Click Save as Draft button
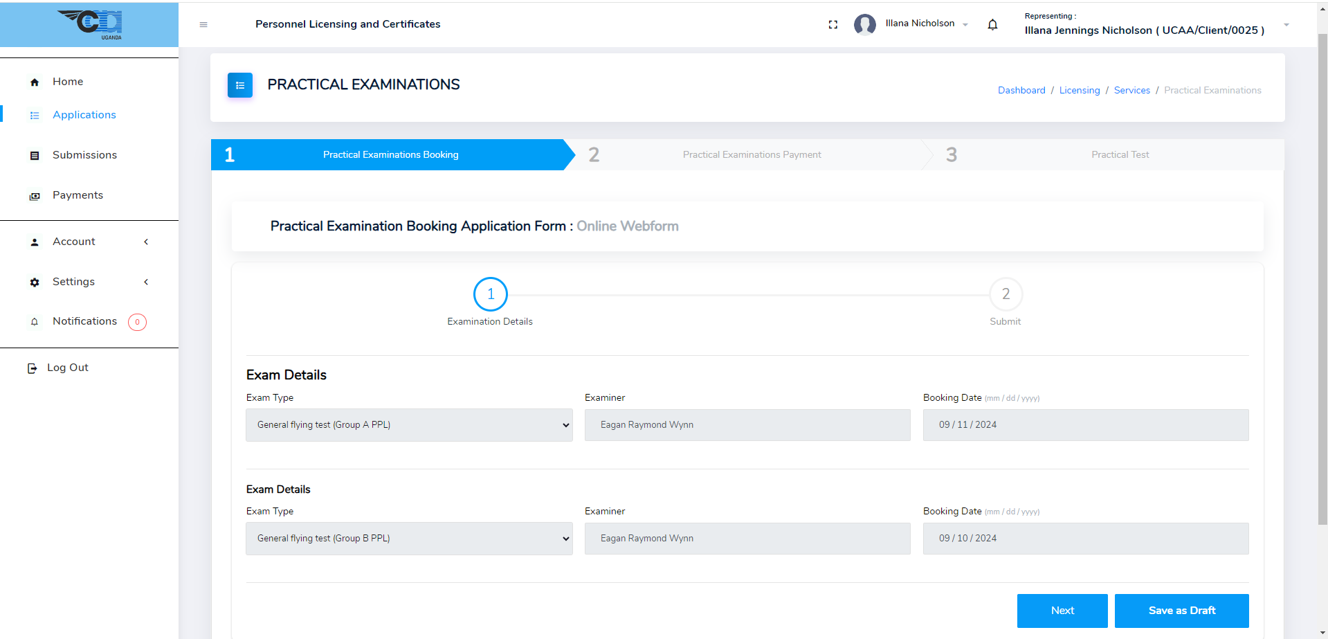The height and width of the screenshot is (639, 1328). [x=1181, y=611]
